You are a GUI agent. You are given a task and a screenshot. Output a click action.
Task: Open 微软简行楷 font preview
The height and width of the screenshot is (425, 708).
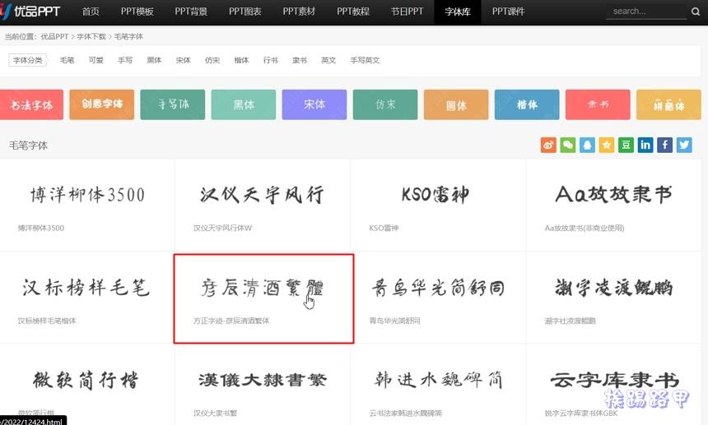(x=86, y=380)
